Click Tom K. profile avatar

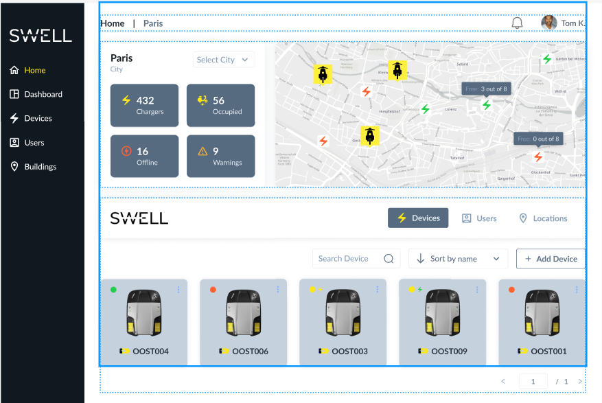tap(549, 23)
